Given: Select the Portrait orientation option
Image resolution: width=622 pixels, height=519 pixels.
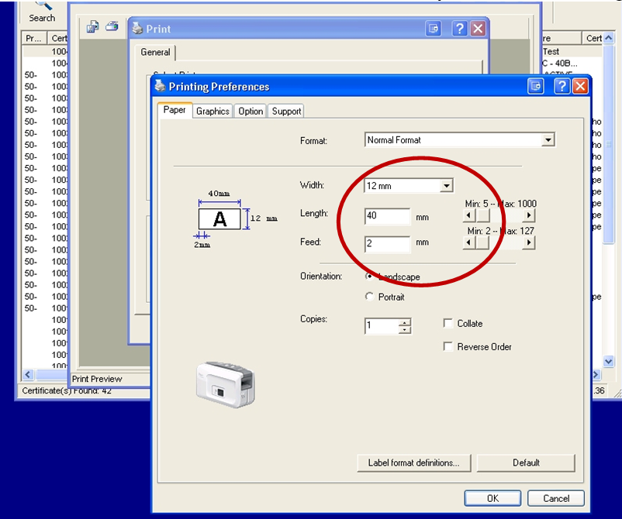Looking at the screenshot, I should coord(369,297).
